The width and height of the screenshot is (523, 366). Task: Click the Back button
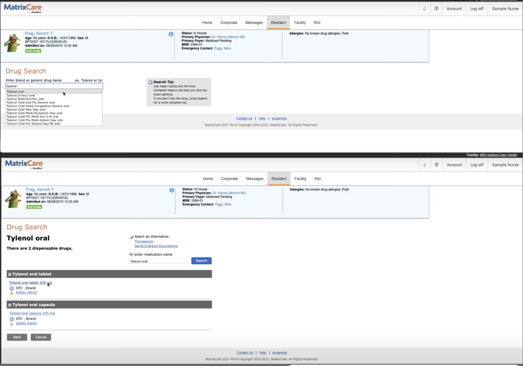(x=17, y=337)
